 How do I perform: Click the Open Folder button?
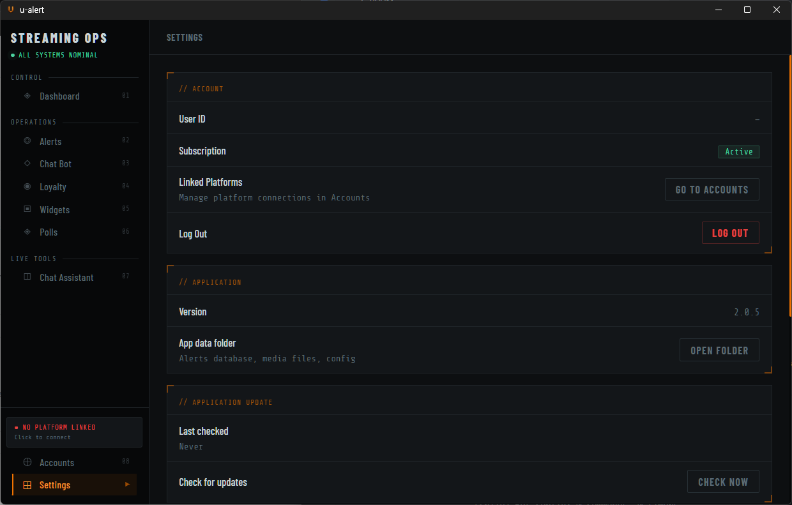click(x=719, y=350)
